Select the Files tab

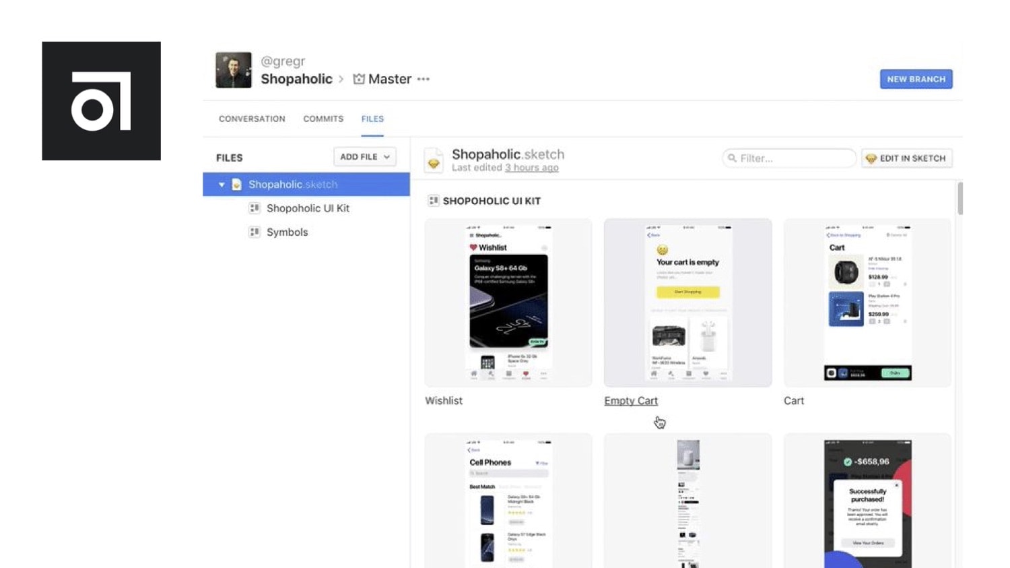point(372,119)
